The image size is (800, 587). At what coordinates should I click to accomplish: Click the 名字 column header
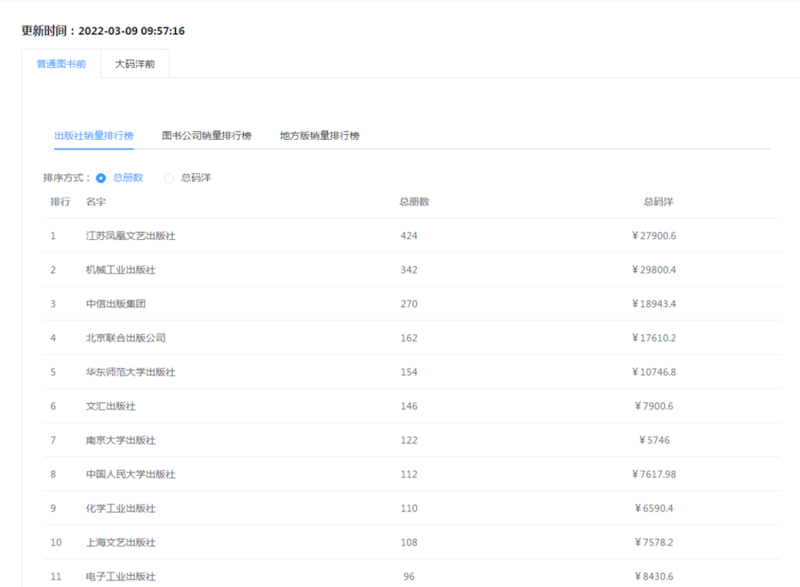[96, 202]
